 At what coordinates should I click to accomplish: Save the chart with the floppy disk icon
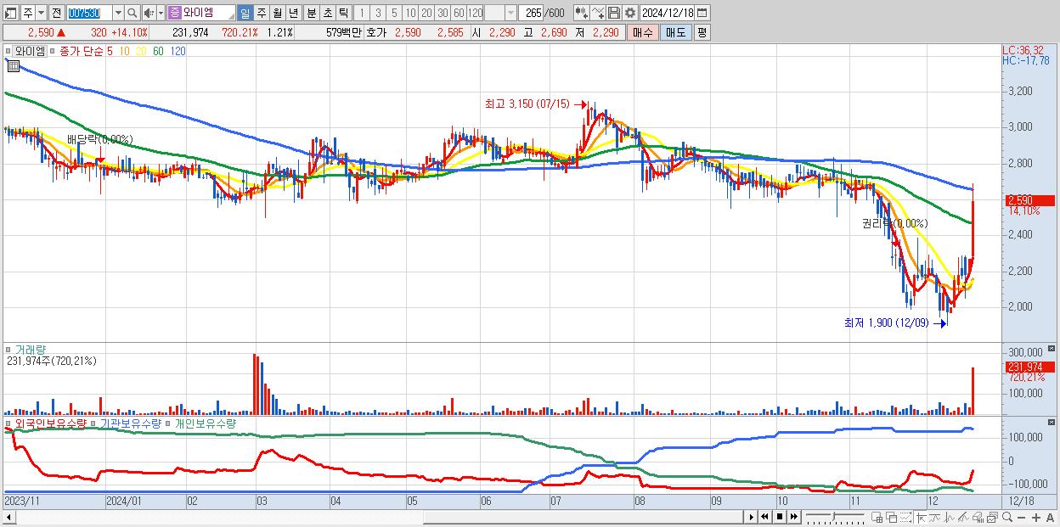[613, 13]
